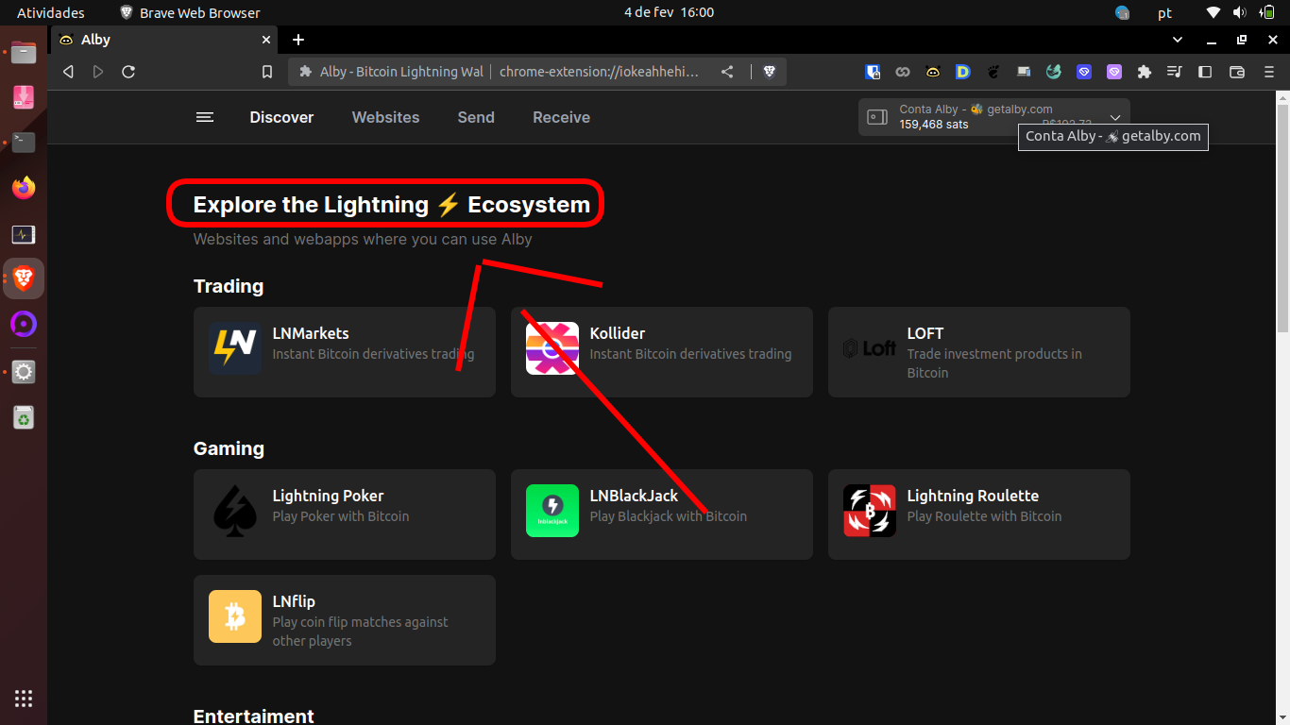The height and width of the screenshot is (725, 1290).
Task: Open Lightning Poker gaming card
Action: point(344,514)
